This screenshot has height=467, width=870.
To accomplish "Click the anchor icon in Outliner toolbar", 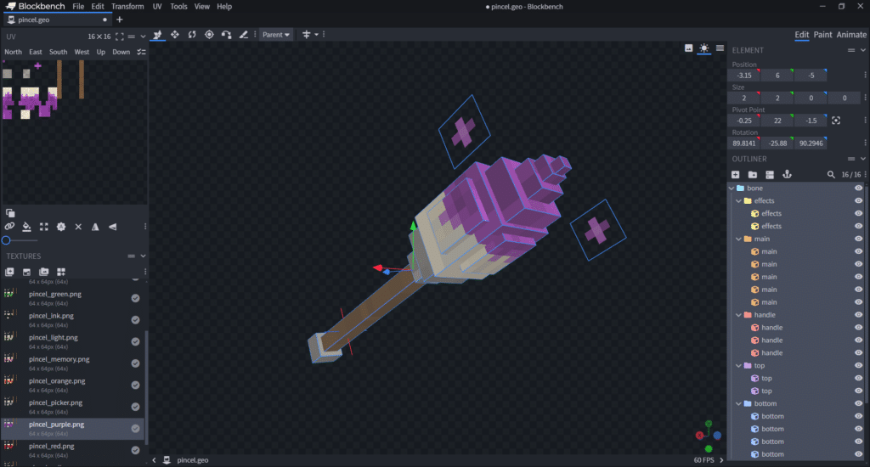I will point(788,175).
